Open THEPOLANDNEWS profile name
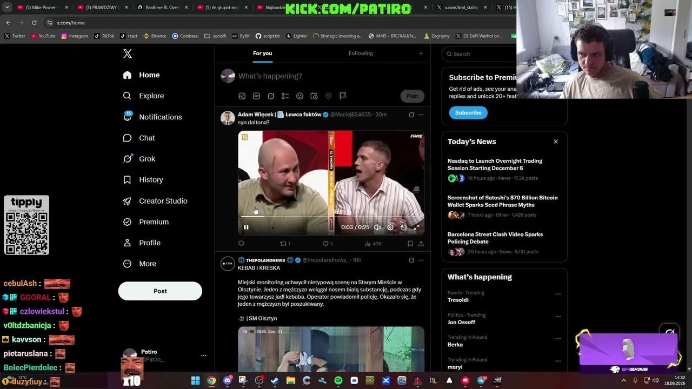692x389 pixels. [265, 260]
